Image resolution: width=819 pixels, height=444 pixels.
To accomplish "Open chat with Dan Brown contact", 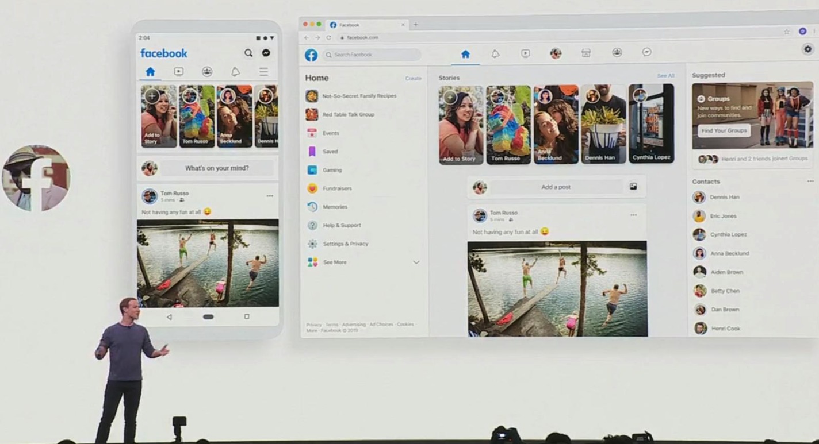I will [716, 310].
